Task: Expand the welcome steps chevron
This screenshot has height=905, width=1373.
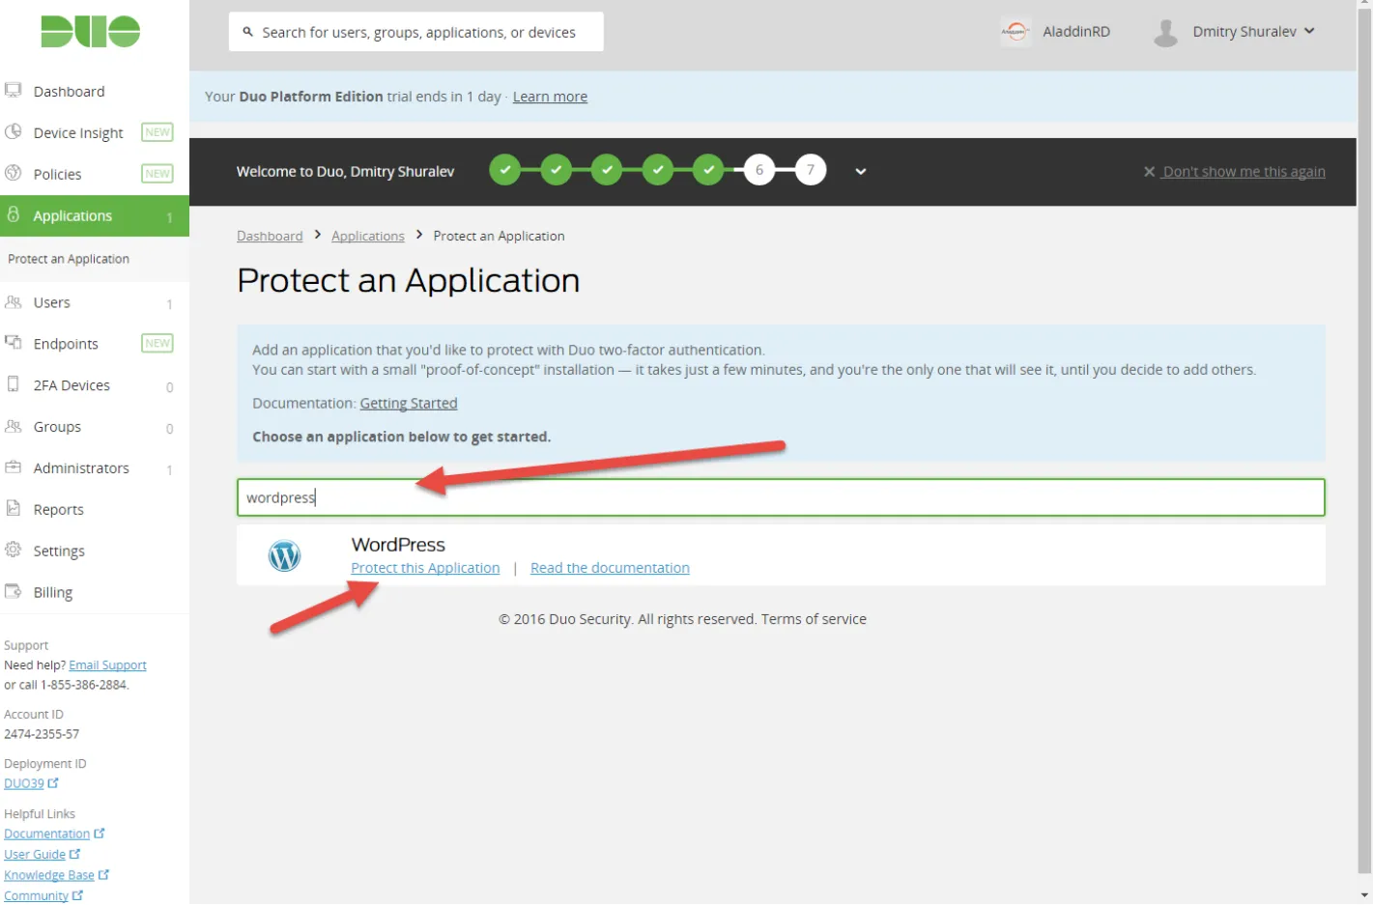Action: click(861, 172)
